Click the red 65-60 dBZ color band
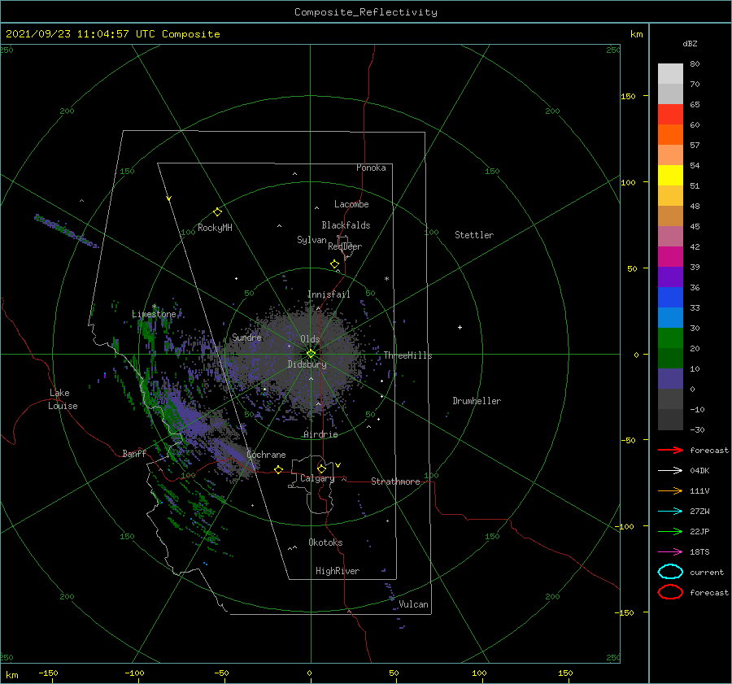732x684 pixels. click(x=670, y=115)
